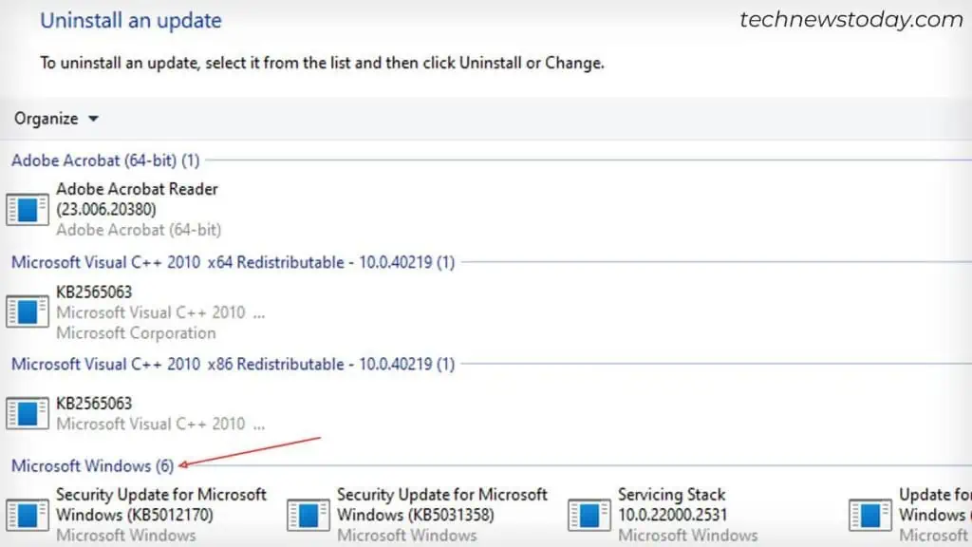Select Security Update for Microsoft Windows (KB5012170)
Image resolution: width=972 pixels, height=547 pixels.
point(161,504)
